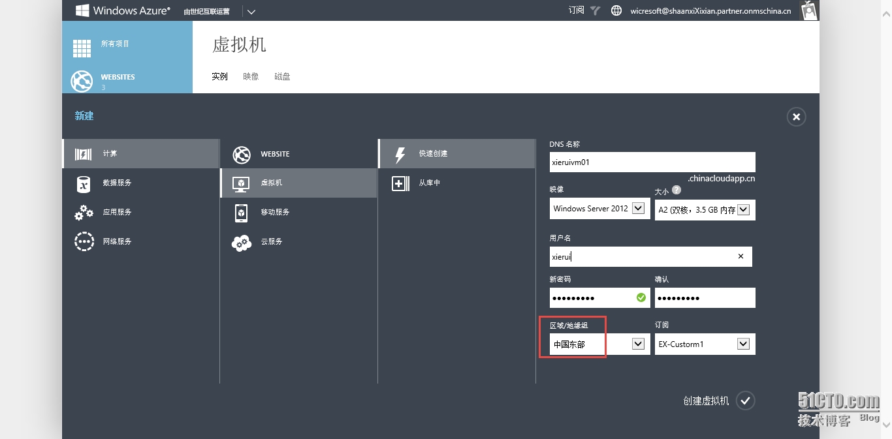Screen dimensions: 892x439
Task: Select 快速创建 option
Action: click(x=456, y=154)
